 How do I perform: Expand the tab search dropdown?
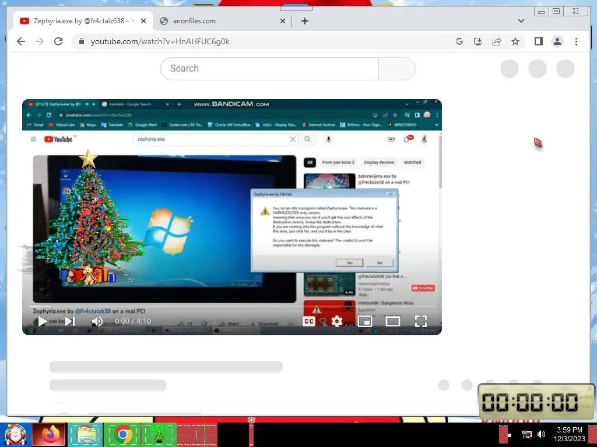tap(521, 21)
